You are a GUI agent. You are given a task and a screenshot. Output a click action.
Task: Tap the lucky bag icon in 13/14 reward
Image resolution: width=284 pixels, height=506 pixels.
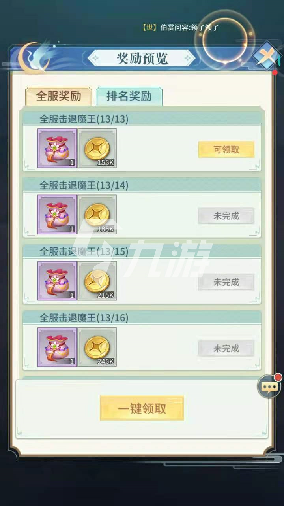pyautogui.click(x=57, y=215)
